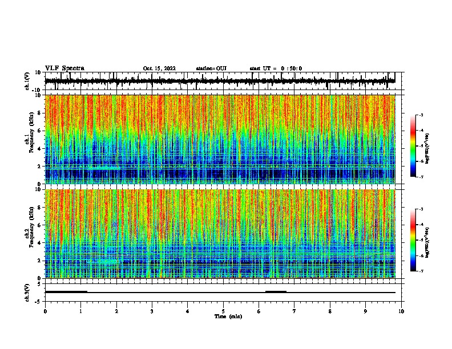
Task: Select the 'start UT = 0 :50: 0' text
Action: click(276, 68)
